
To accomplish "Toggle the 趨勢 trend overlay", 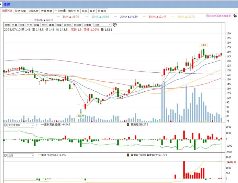I will pos(51,25).
